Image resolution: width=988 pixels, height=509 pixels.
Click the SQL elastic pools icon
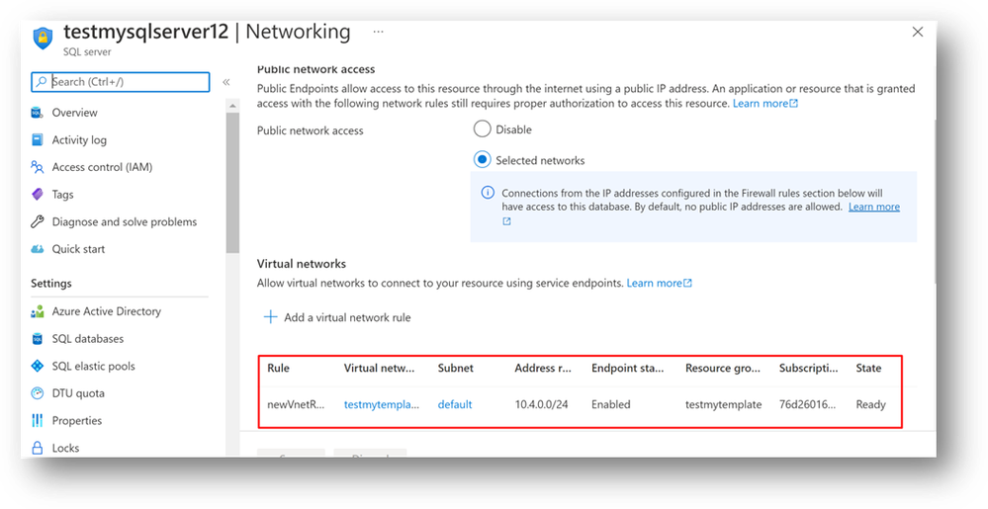pos(38,366)
